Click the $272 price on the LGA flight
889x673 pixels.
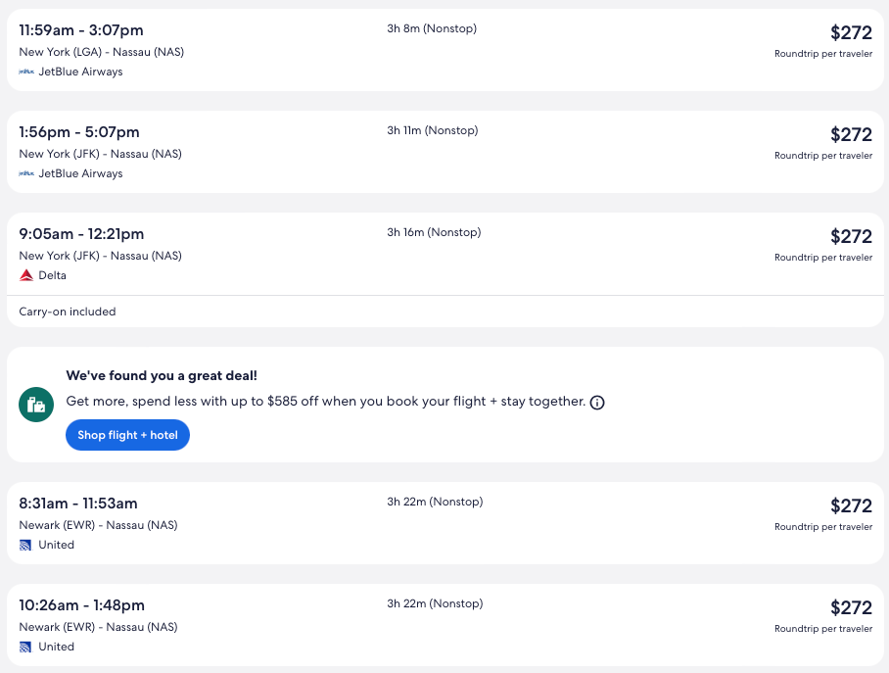pos(850,32)
